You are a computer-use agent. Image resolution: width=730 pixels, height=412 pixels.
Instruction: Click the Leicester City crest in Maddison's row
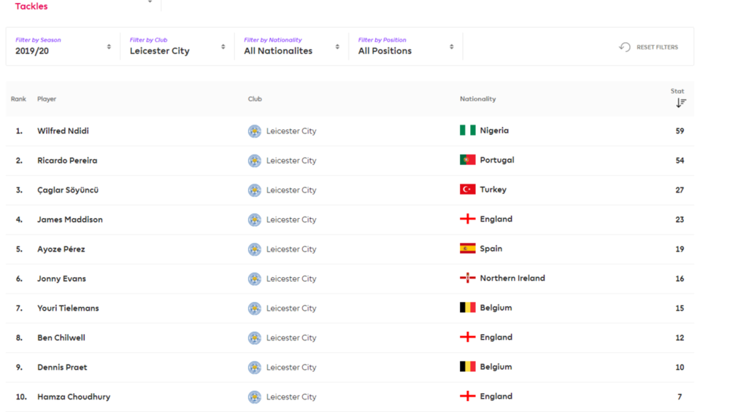click(x=255, y=220)
